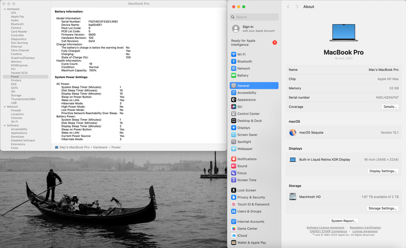The image size is (406, 248).
Task: Go to Screen Saver settings
Action: [x=247, y=135]
